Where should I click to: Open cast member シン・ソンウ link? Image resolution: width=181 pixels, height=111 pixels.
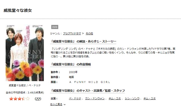click(132, 98)
